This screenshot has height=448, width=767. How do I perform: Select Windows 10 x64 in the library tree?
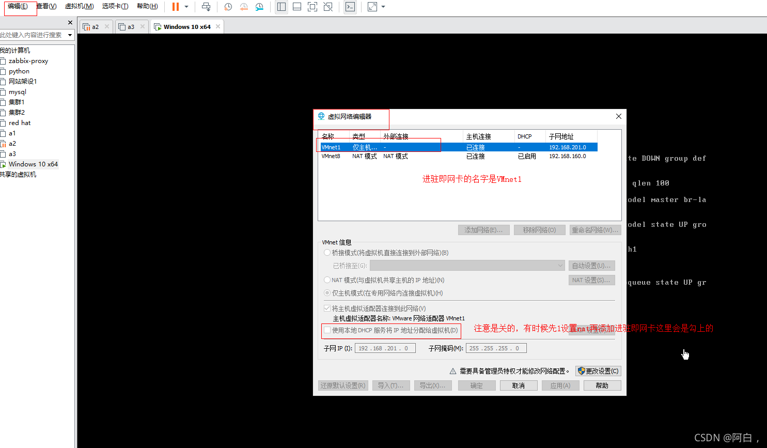tap(33, 164)
